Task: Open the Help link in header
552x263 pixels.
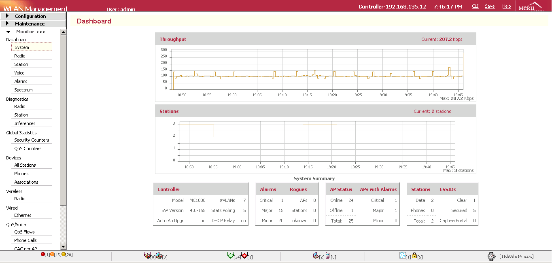Action: click(x=507, y=6)
